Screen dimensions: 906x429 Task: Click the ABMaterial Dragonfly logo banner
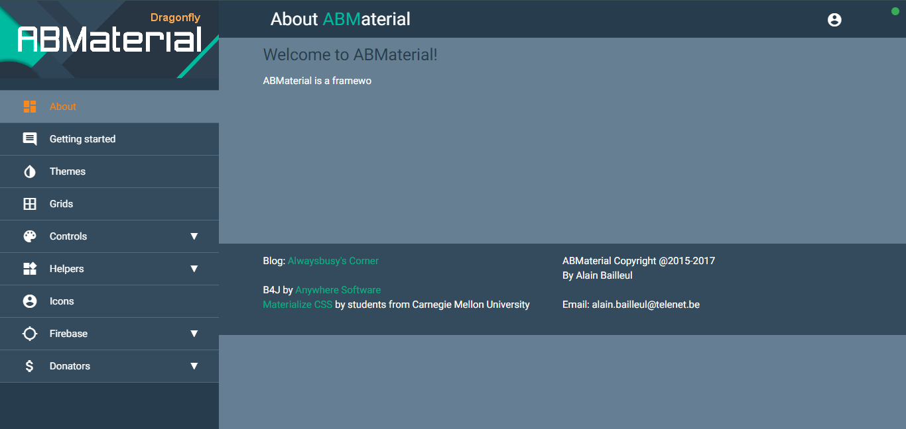[x=109, y=39]
